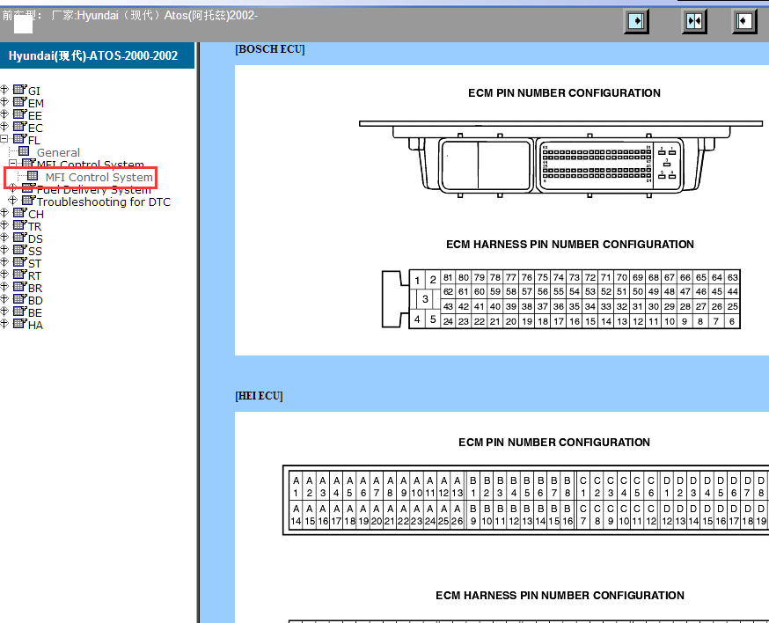Click the FL book icon
Image resolution: width=769 pixels, height=623 pixels.
coord(19,139)
